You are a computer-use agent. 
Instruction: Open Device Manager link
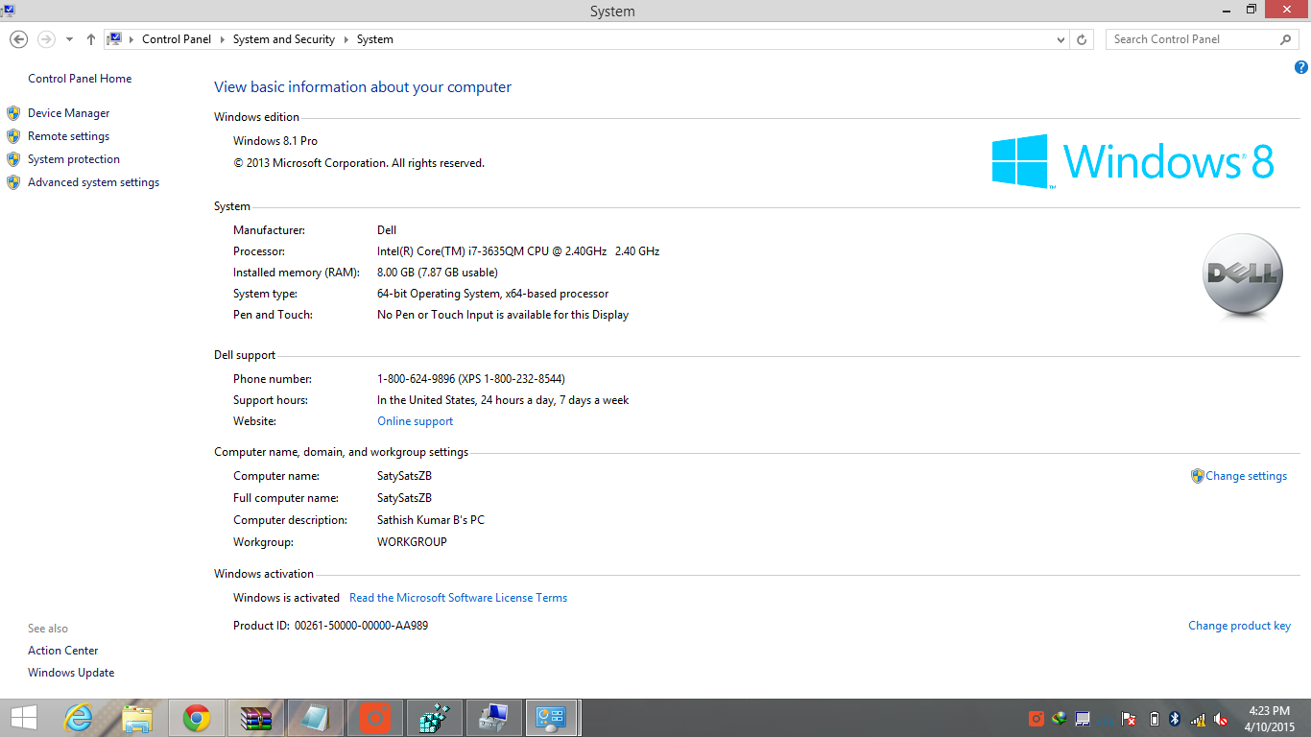[x=68, y=113]
